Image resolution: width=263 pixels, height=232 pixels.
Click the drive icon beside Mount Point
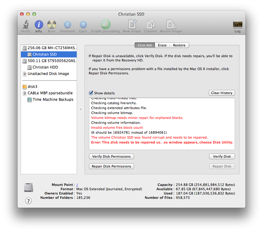[x=29, y=187]
